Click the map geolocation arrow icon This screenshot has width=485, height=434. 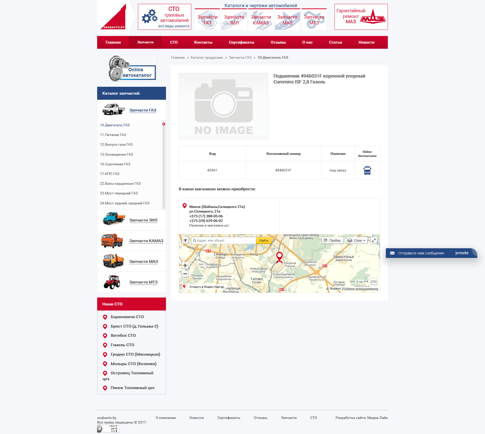(x=185, y=240)
